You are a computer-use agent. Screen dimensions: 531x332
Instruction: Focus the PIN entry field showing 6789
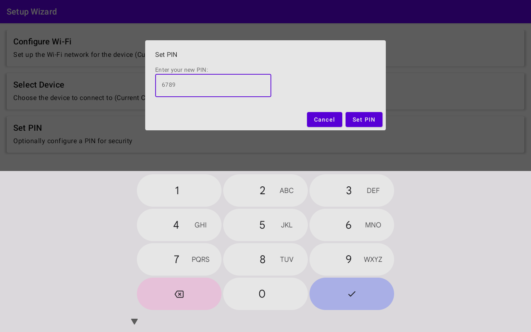point(213,85)
